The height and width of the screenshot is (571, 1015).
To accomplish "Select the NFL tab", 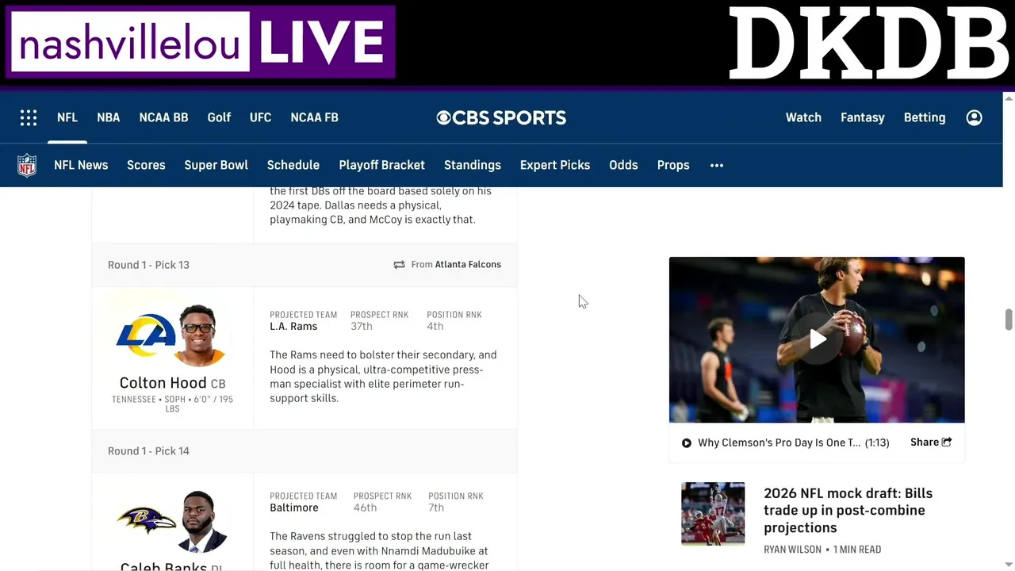I will [x=67, y=117].
